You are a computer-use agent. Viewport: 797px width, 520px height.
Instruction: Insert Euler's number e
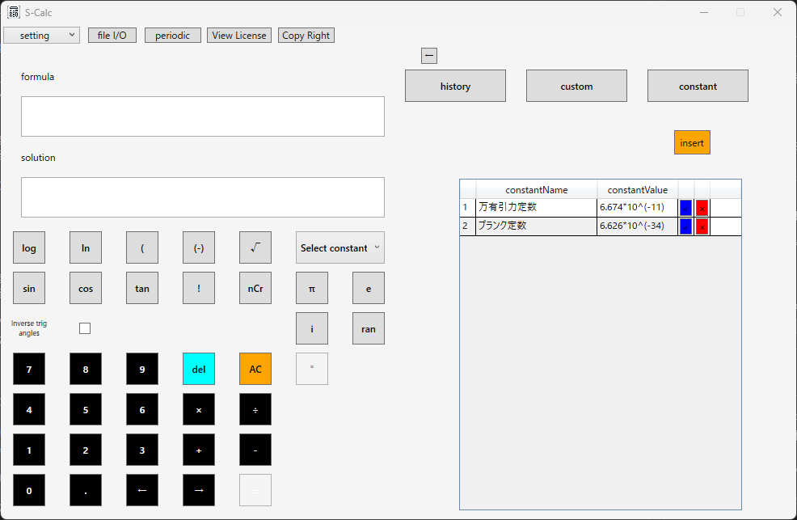click(x=369, y=288)
